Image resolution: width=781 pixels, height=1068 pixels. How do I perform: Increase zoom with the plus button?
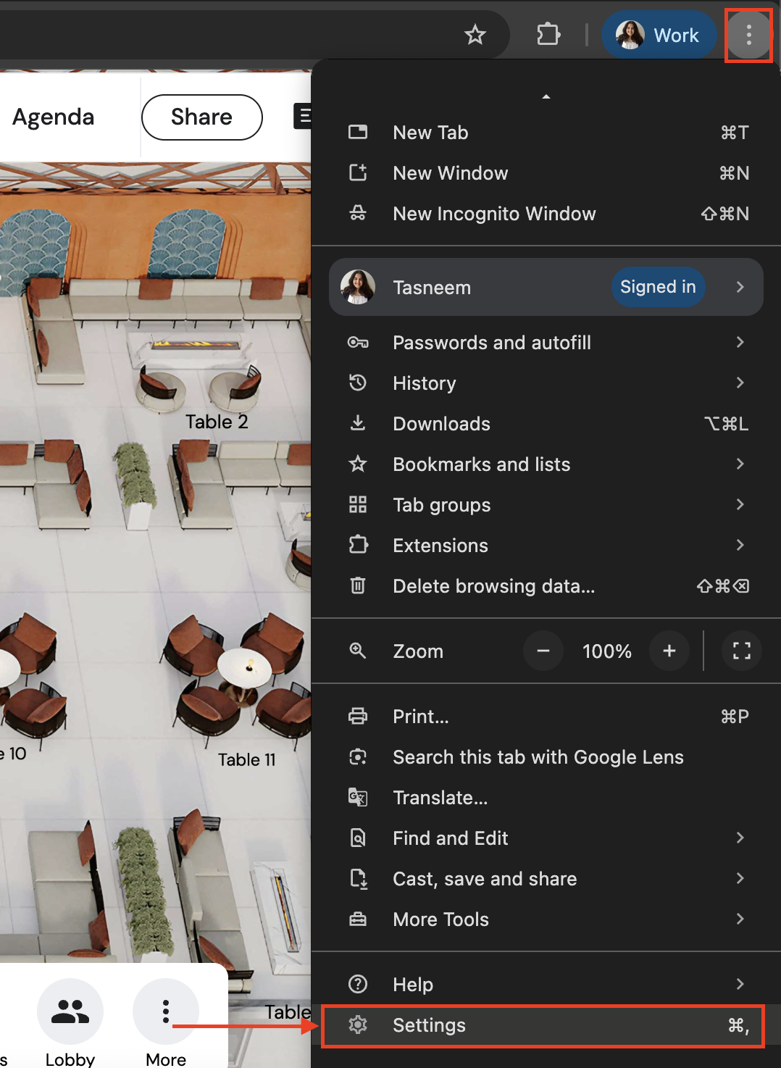[x=669, y=651]
